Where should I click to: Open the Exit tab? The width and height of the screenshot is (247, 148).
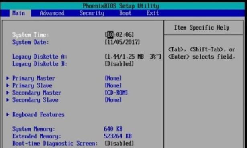[153, 13]
